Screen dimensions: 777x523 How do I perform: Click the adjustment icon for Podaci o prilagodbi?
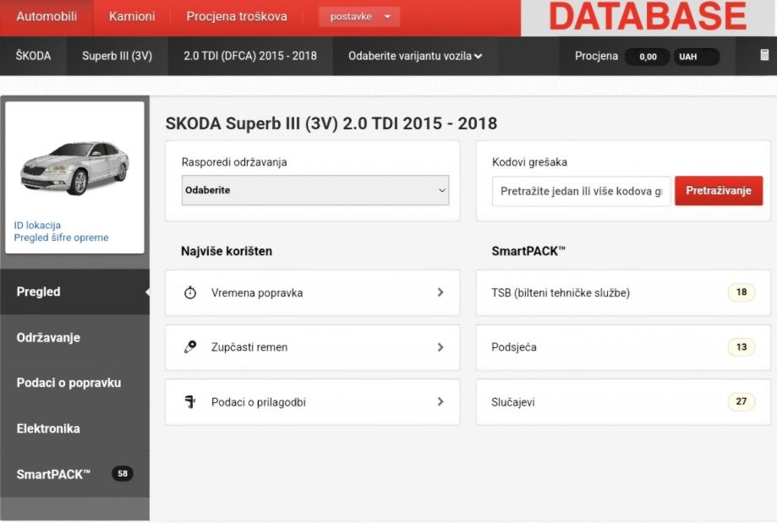click(x=189, y=401)
